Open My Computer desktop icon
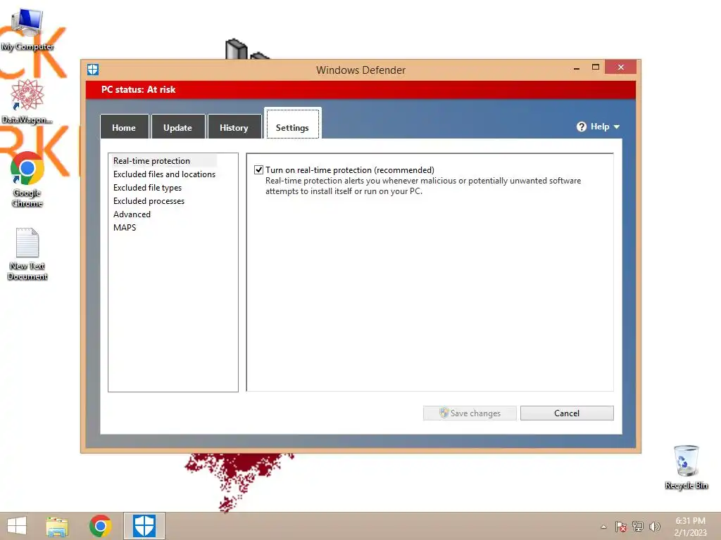This screenshot has height=540, width=721. click(x=27, y=30)
